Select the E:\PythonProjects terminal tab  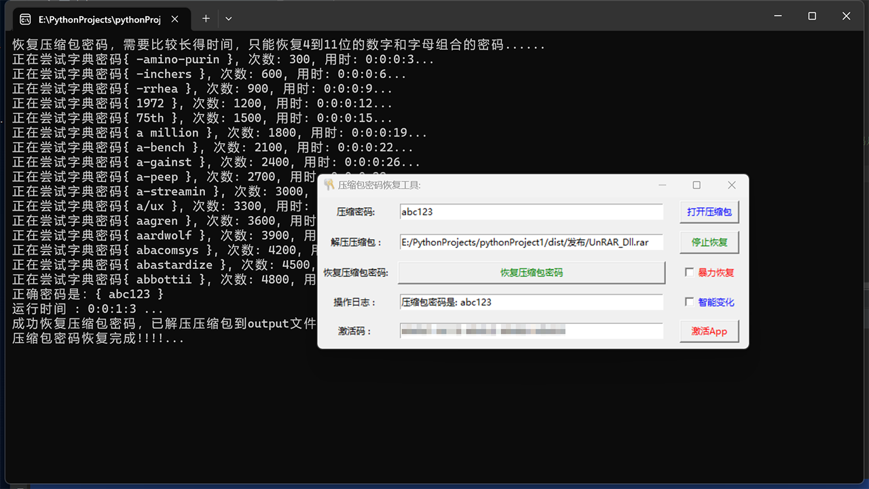[x=95, y=19]
